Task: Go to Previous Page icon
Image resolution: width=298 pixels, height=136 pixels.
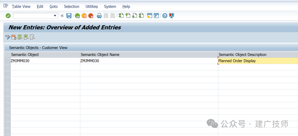Action: point(128,15)
